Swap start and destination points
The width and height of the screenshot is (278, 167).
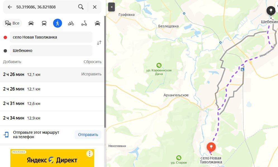pos(99,43)
